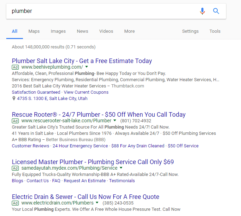Switch to the Images tab
Image resolution: width=241 pixels, height=216 pixels.
pyautogui.click(x=58, y=31)
